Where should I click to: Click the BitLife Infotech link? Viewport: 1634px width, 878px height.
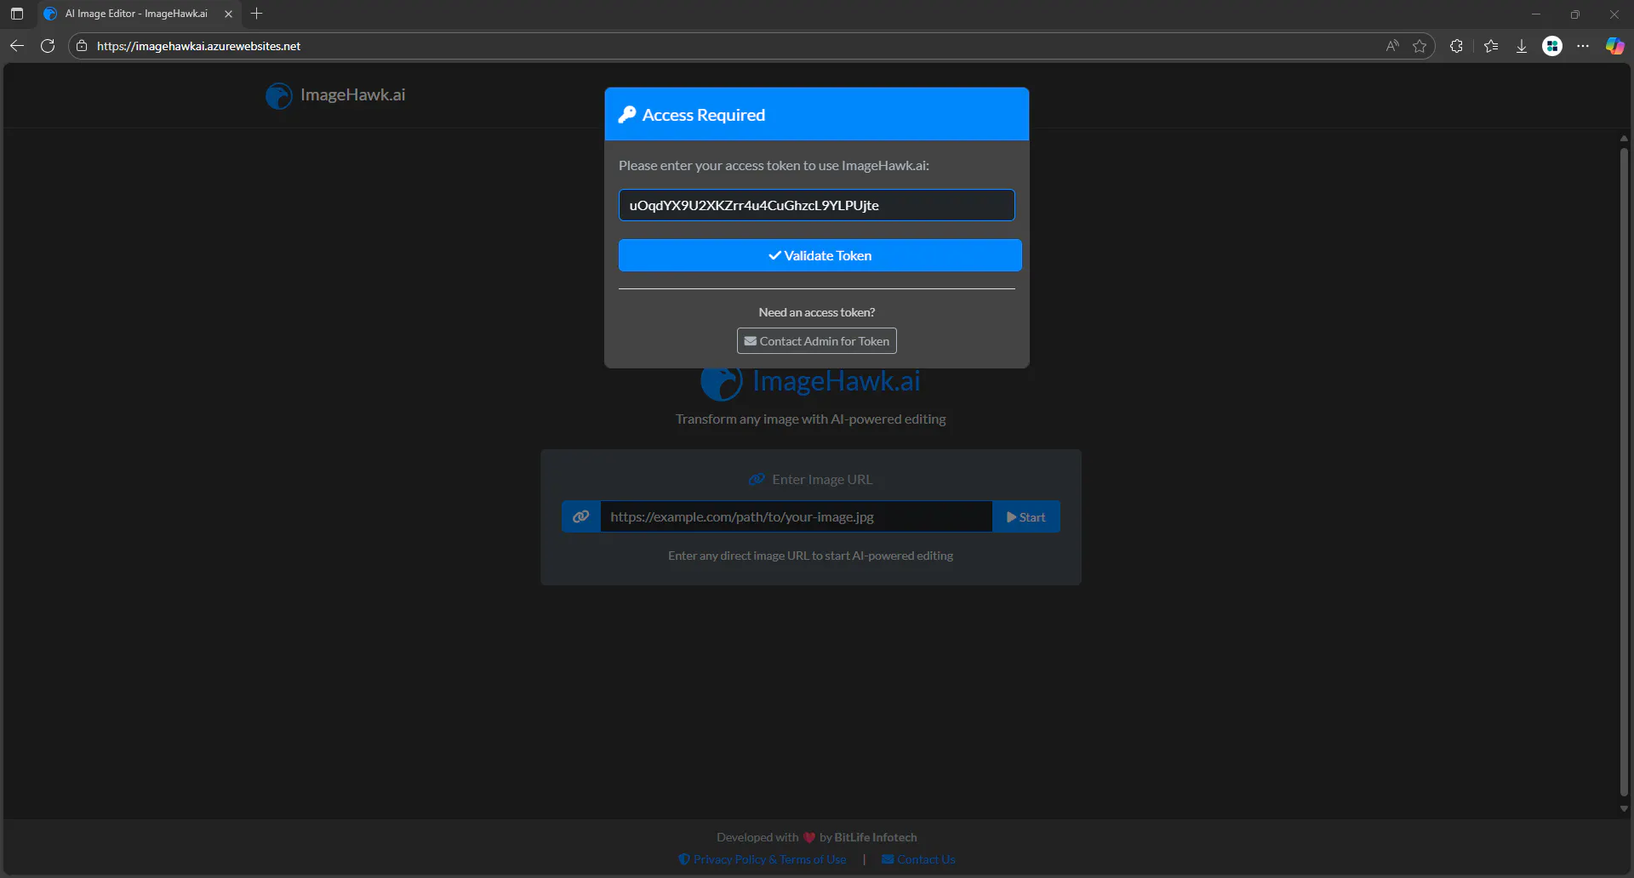coord(876,837)
